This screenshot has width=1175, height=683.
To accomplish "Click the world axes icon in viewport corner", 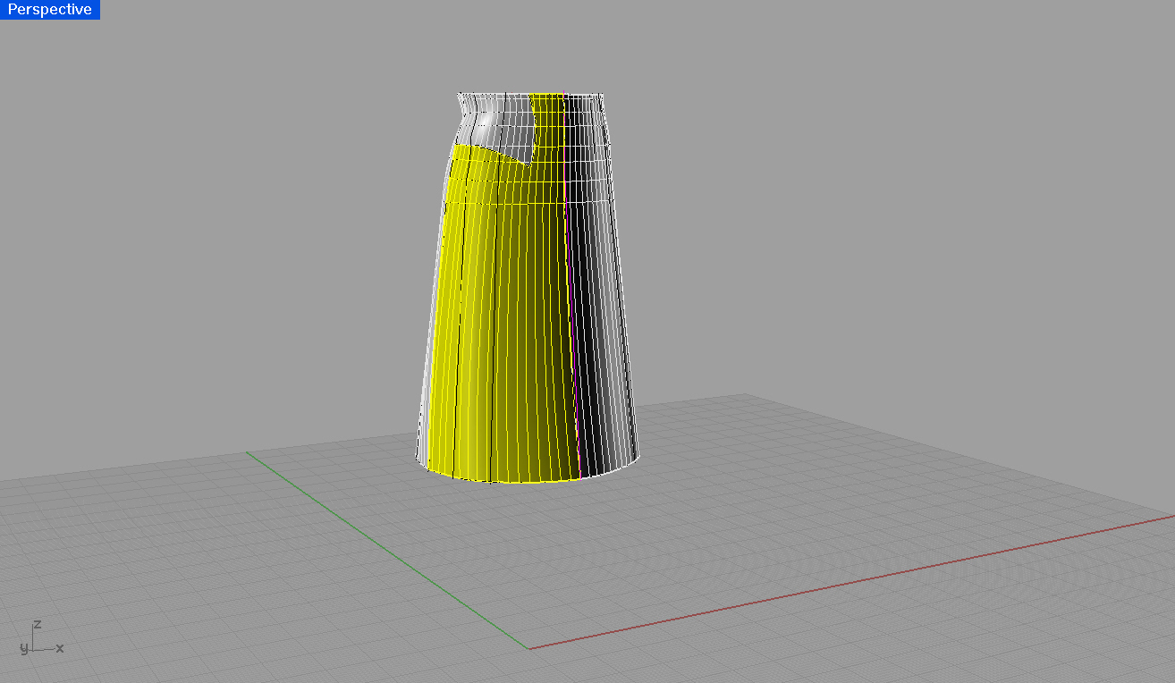I will click(41, 637).
